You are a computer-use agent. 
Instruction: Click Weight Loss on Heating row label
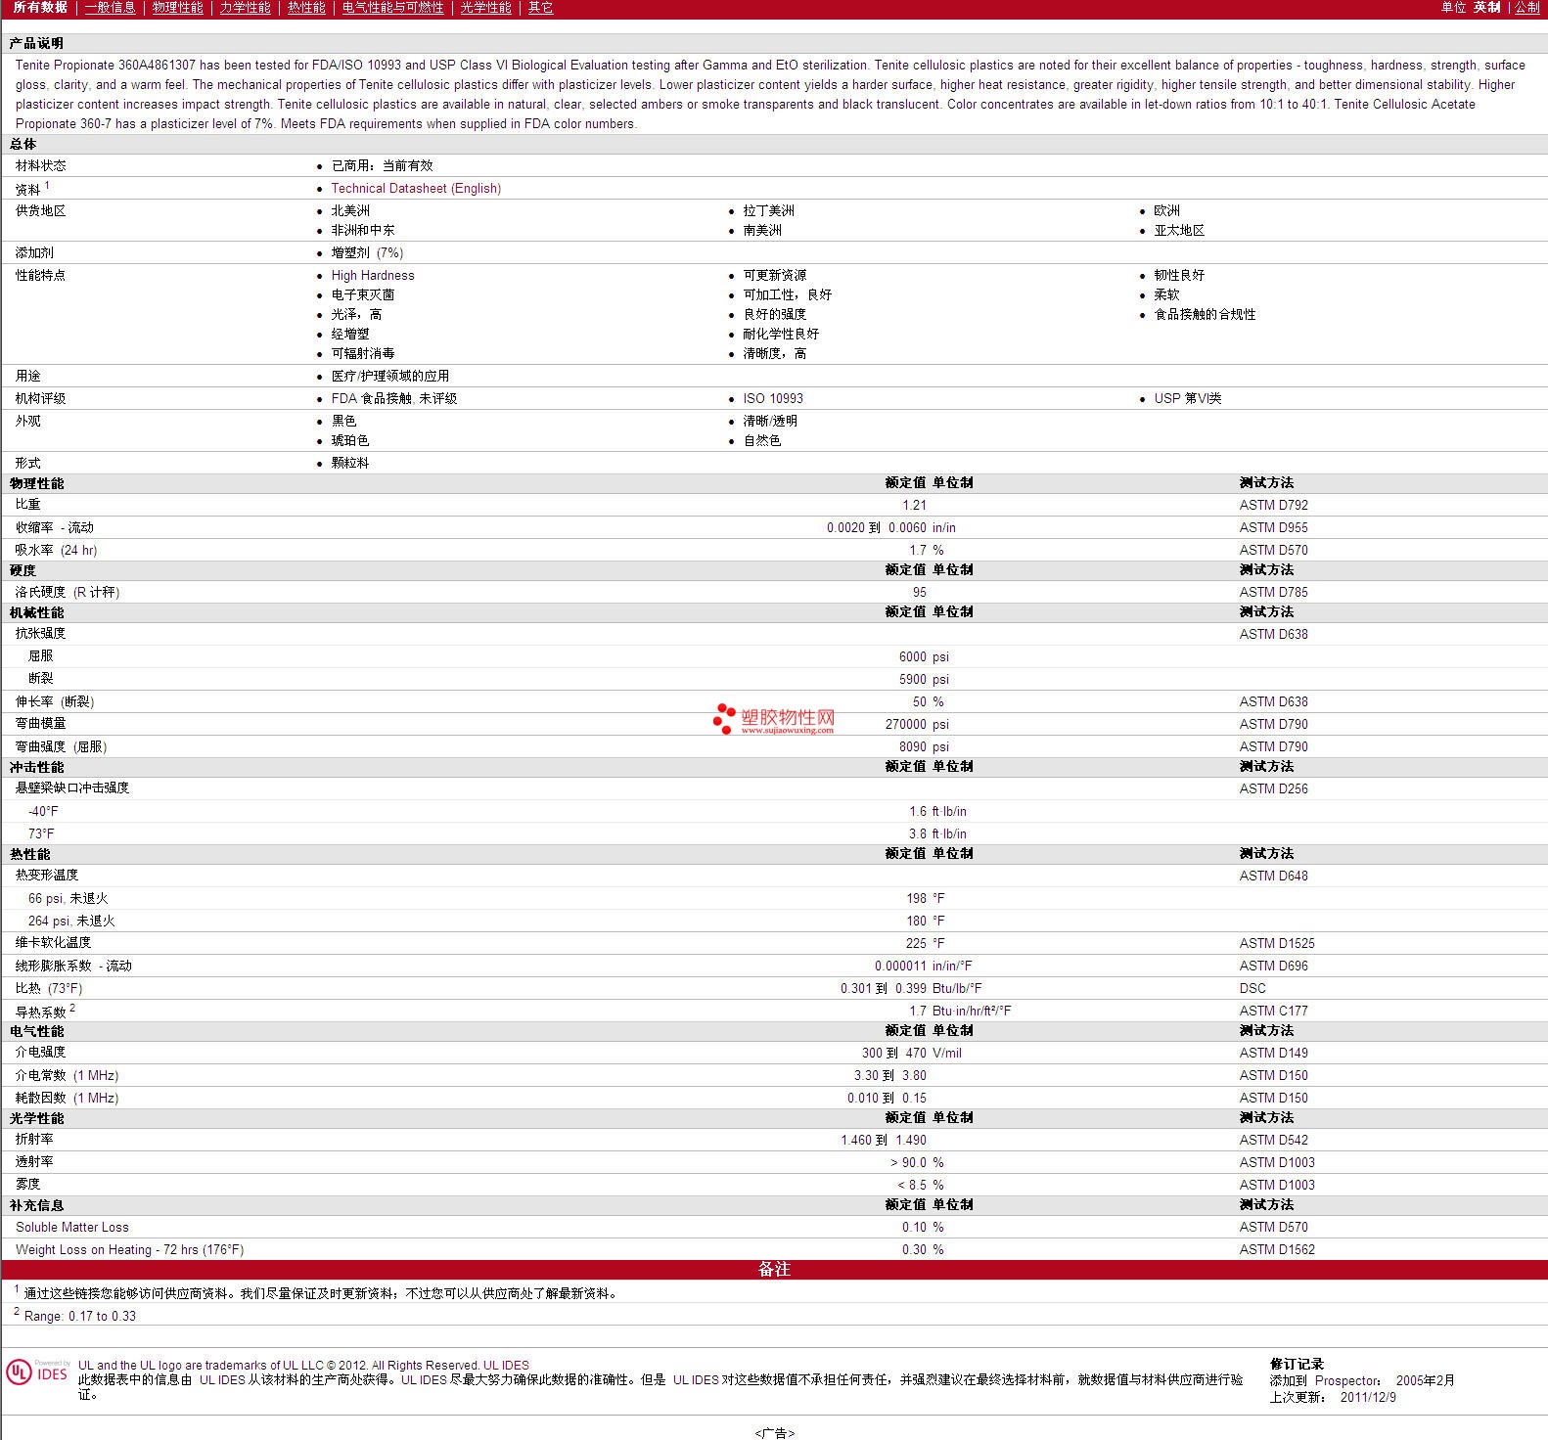(129, 1249)
